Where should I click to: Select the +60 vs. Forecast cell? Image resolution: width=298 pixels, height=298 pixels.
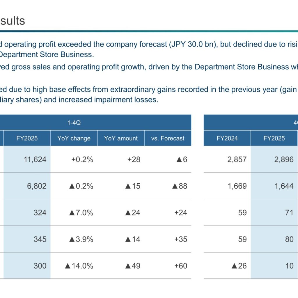(181, 266)
